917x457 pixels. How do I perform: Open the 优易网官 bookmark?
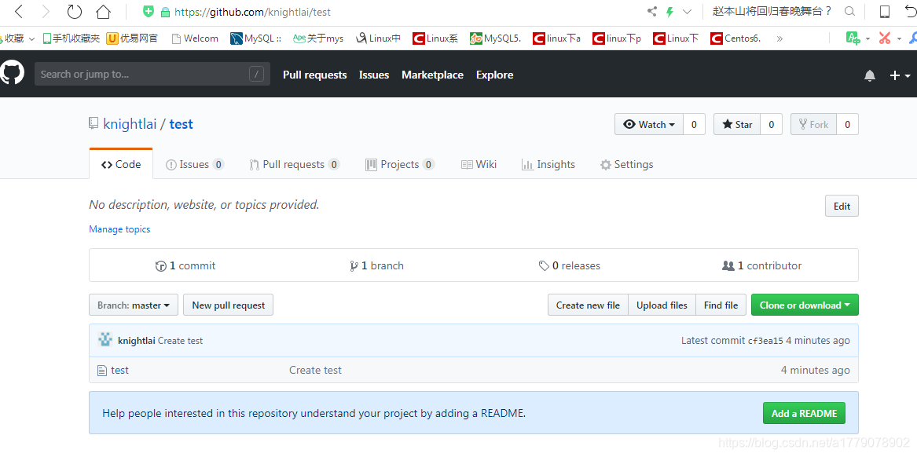point(132,38)
